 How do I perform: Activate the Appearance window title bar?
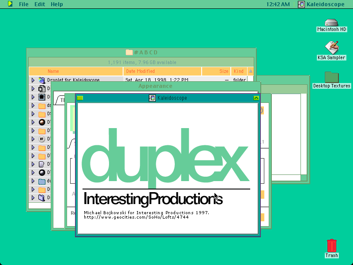pyautogui.click(x=155, y=86)
